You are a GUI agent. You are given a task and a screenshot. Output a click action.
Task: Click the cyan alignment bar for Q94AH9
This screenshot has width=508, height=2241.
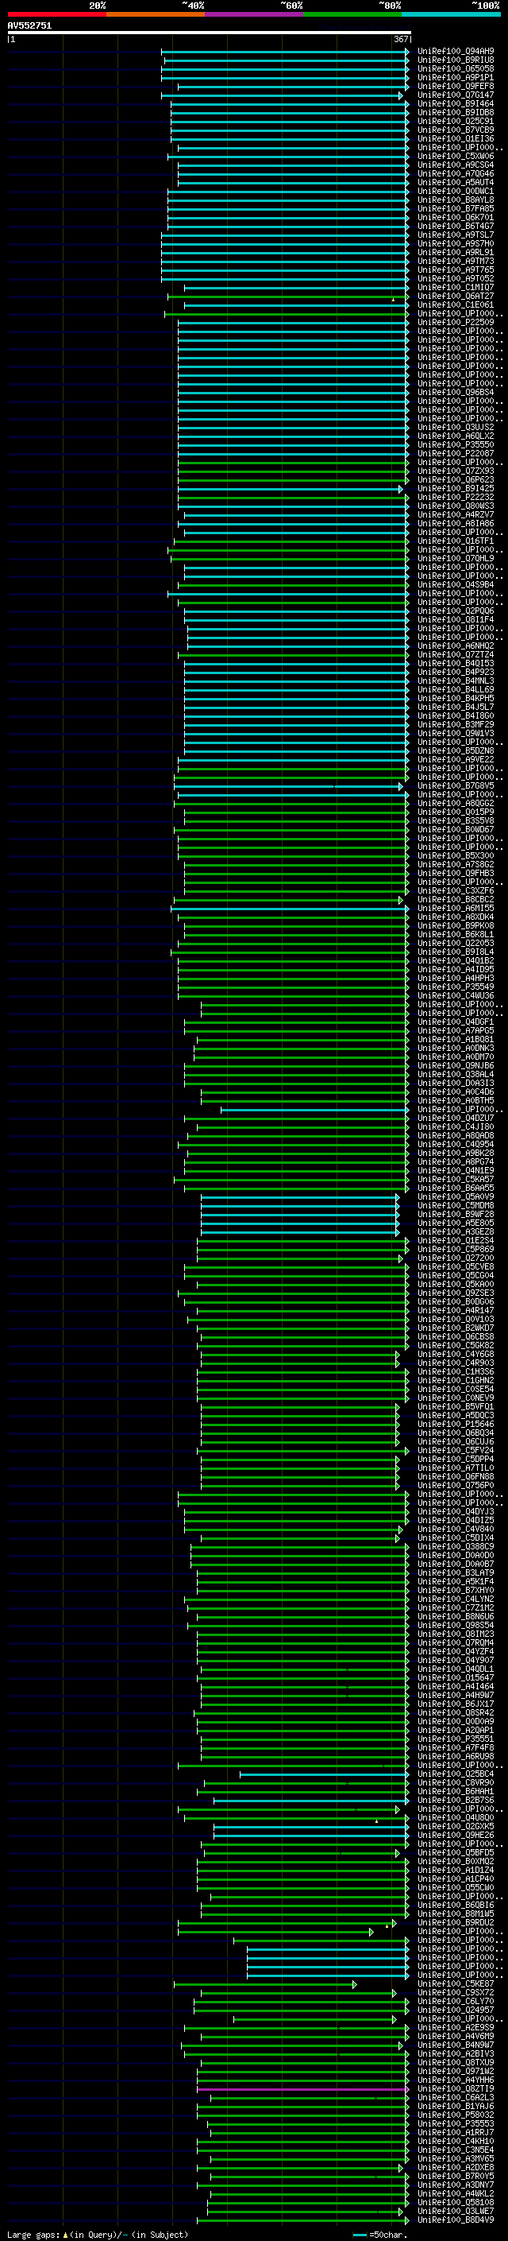285,52
